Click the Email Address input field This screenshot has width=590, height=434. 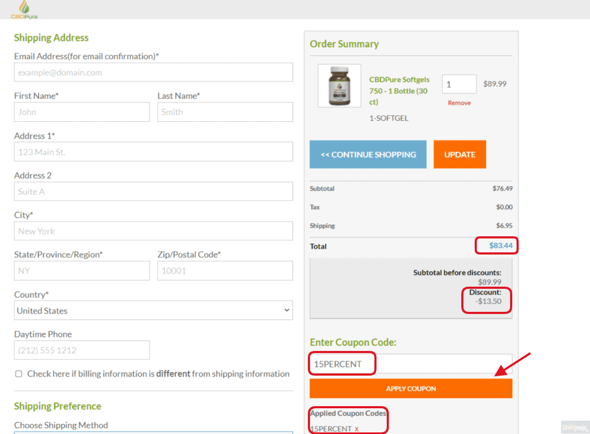point(153,72)
